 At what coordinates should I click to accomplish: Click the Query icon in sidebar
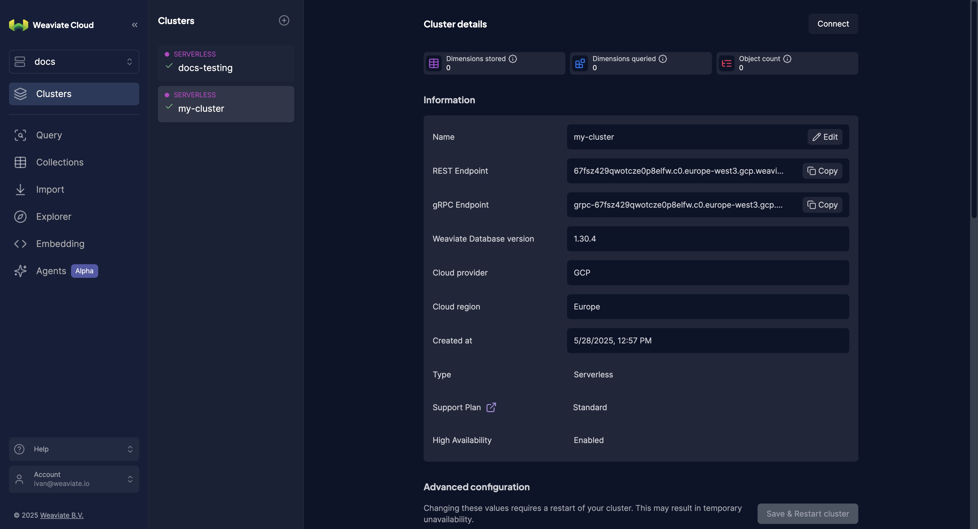coord(20,135)
